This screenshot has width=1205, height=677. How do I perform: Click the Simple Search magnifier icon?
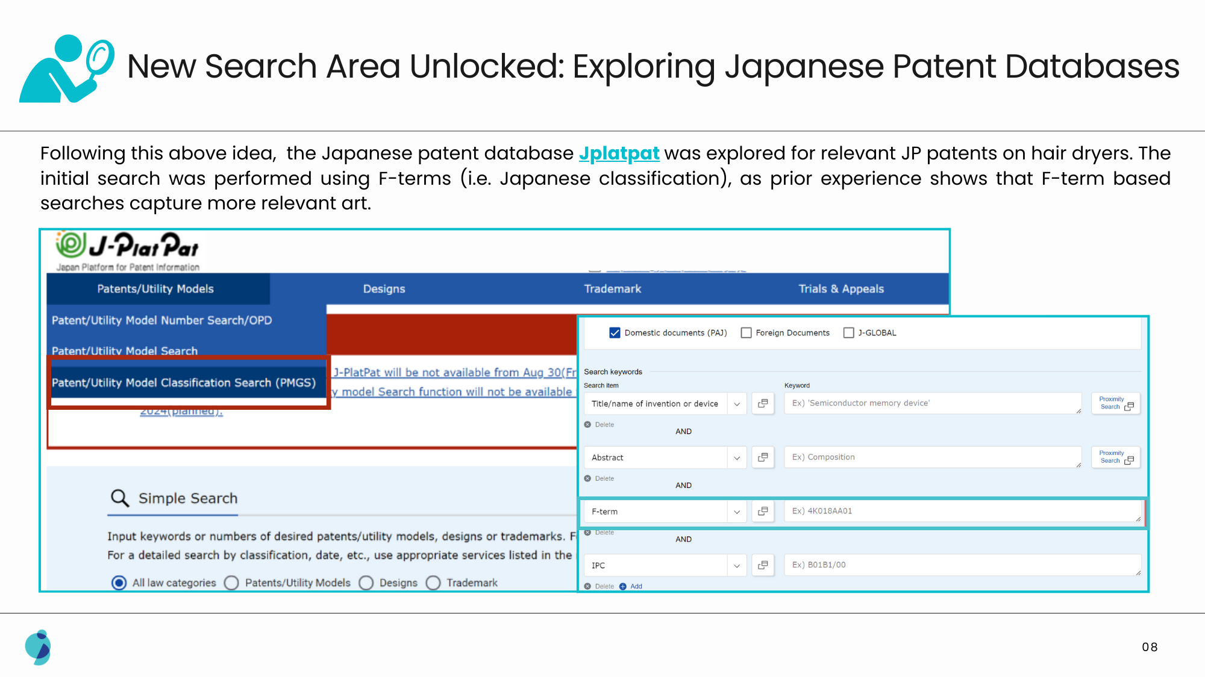[120, 498]
